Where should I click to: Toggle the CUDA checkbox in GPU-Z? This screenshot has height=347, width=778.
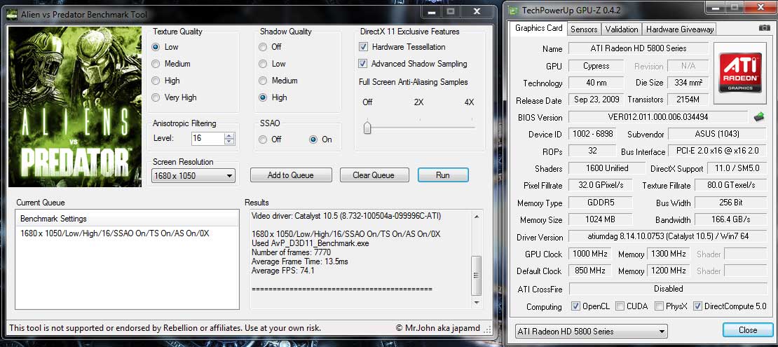point(620,306)
